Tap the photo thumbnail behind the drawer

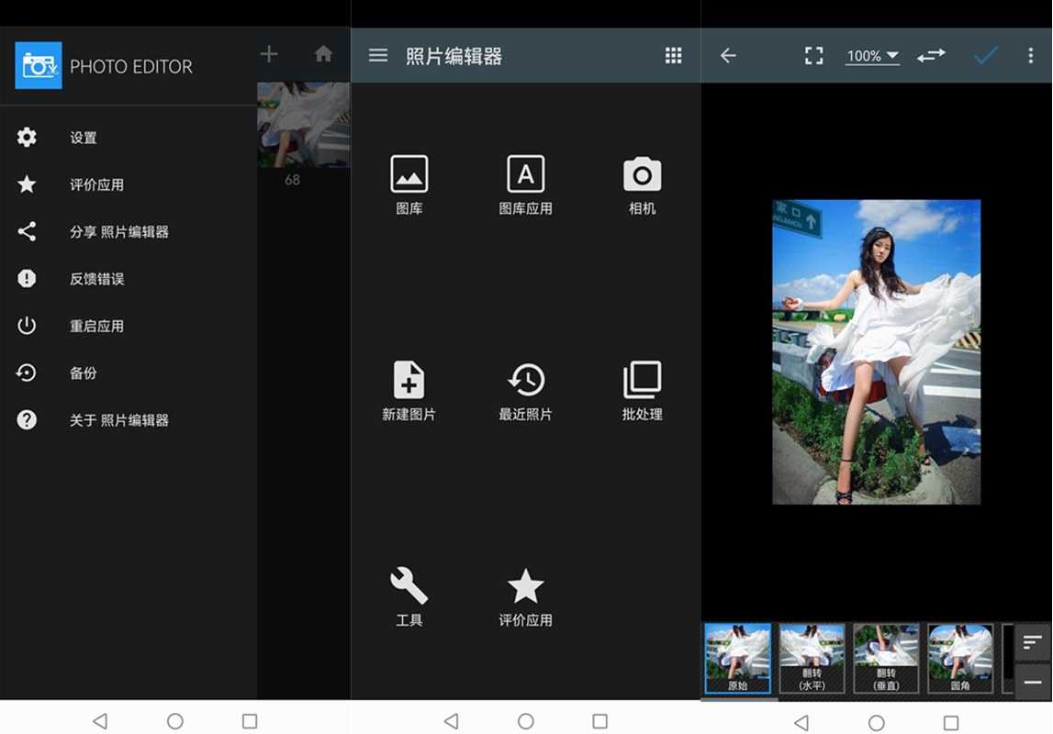[304, 125]
